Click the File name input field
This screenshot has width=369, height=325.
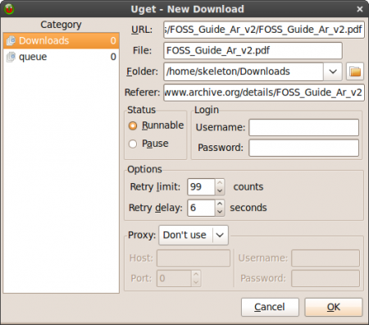click(x=253, y=51)
